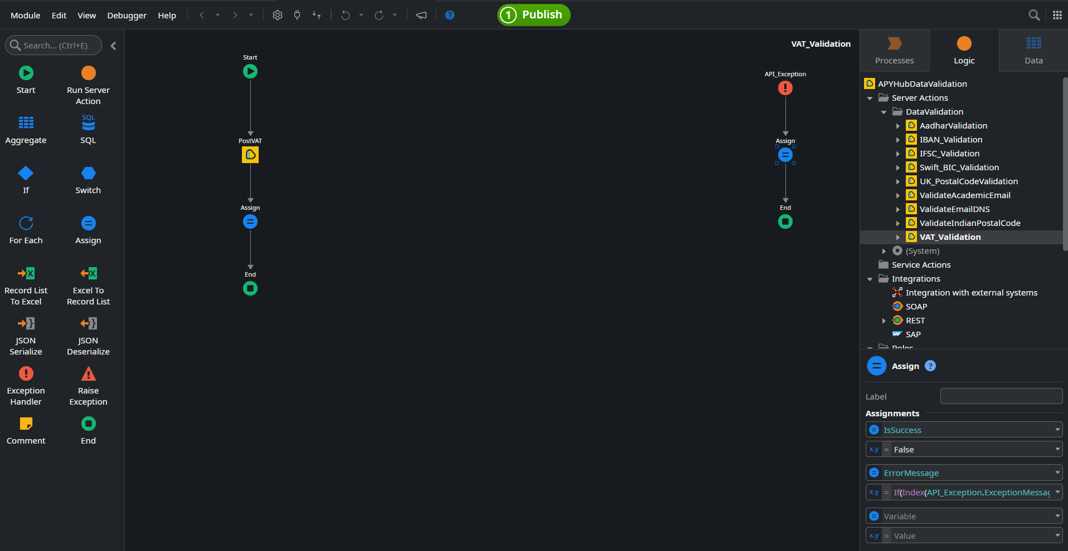Select the JSON Serialize tool
Screen dimensions: 1068x551
pos(26,336)
